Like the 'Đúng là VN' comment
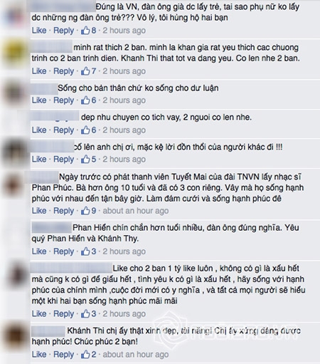320x364 pixels. click(39, 31)
